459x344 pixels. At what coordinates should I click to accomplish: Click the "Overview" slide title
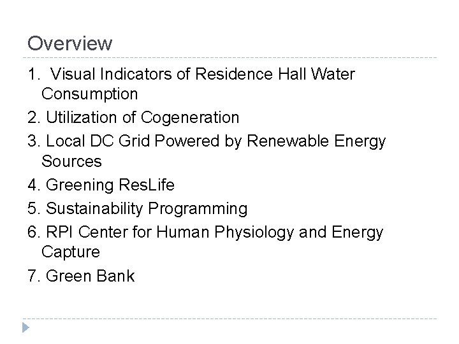pyautogui.click(x=69, y=43)
